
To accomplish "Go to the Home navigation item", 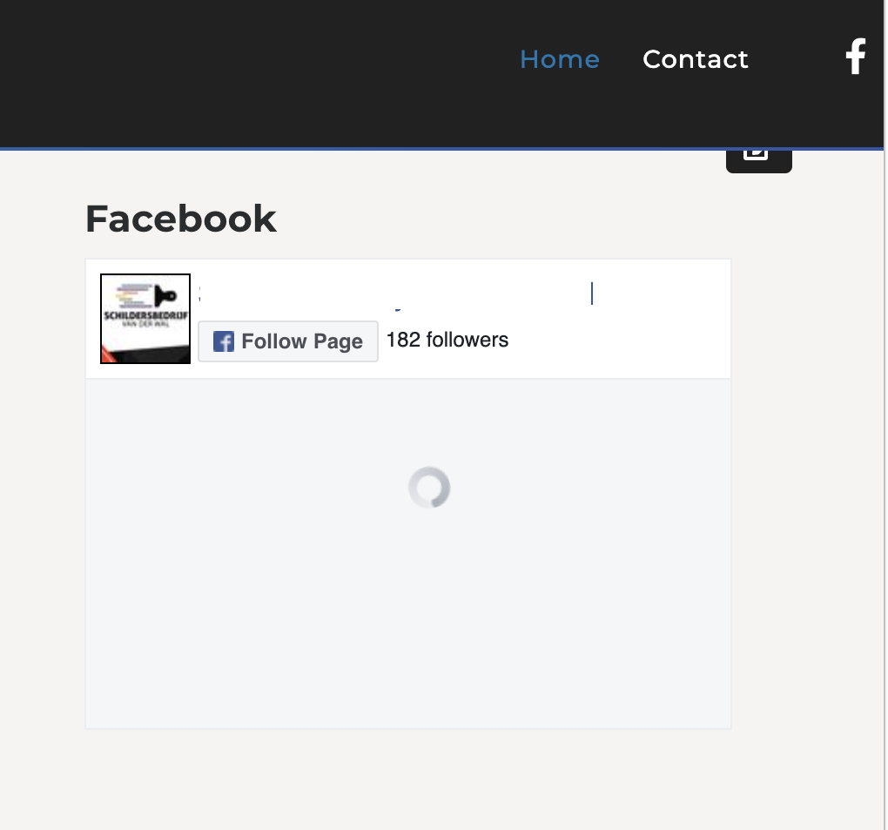I will coord(559,59).
